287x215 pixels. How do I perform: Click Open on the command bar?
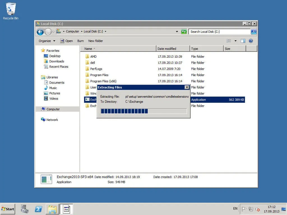(x=67, y=41)
